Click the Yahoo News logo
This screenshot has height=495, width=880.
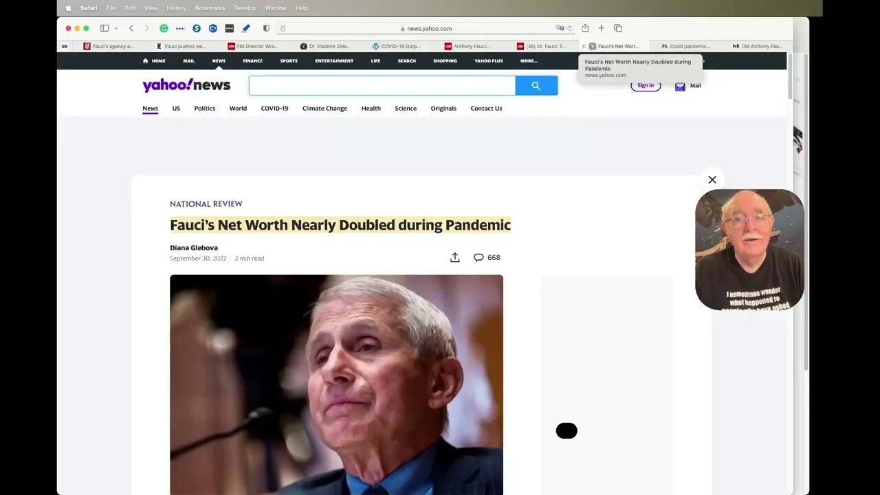click(186, 85)
